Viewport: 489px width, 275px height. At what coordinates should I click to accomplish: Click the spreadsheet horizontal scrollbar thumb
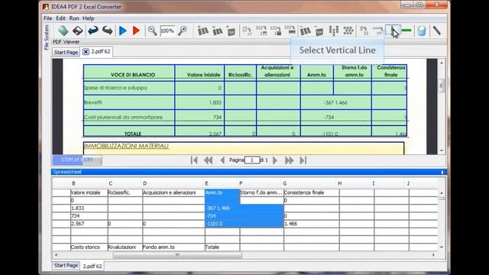pos(177,255)
